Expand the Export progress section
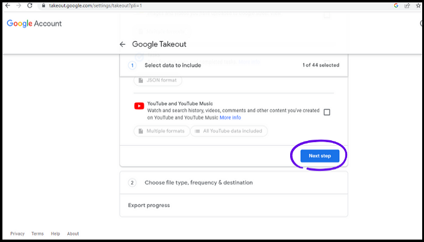Image resolution: width=424 pixels, height=242 pixels. [x=149, y=205]
